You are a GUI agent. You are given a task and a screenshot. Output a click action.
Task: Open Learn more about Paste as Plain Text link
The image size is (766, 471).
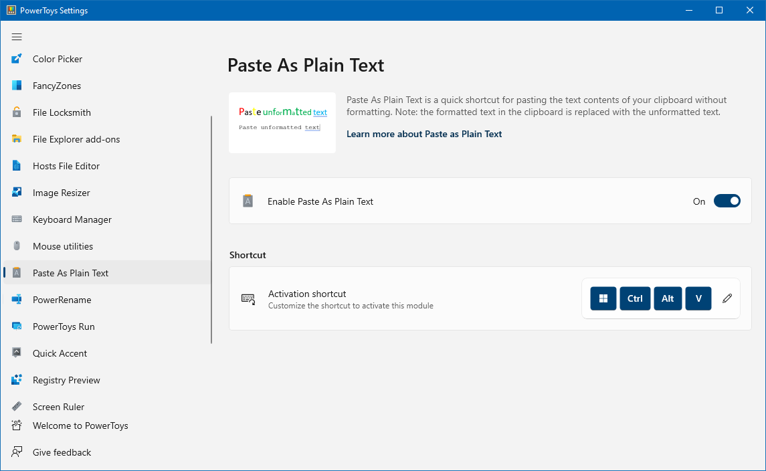424,134
